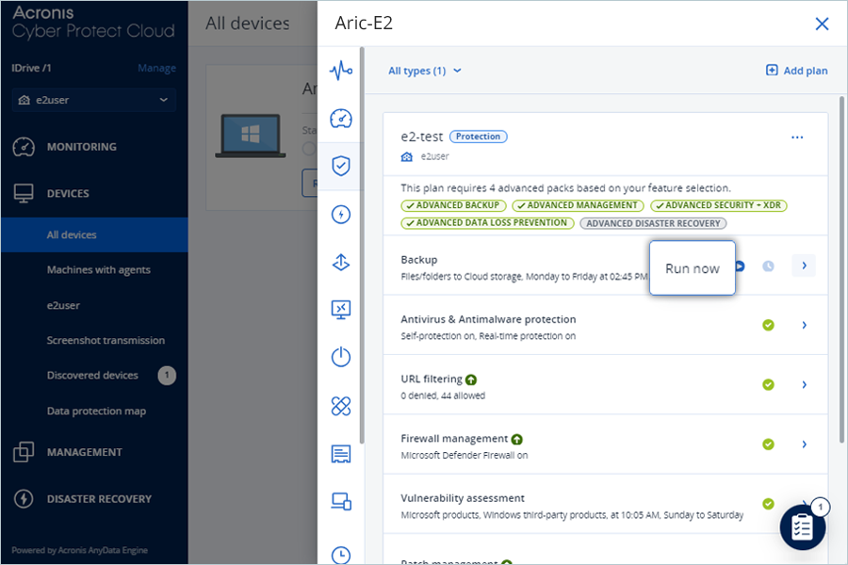
Task: Open the e2user tenant dropdown
Action: coord(93,100)
